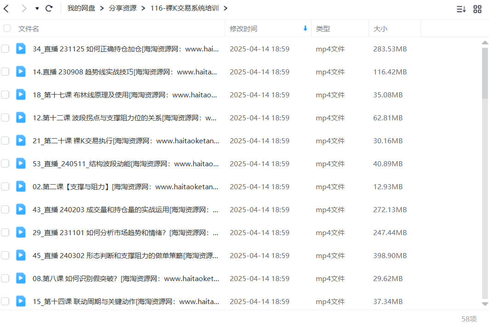Screen dimensions: 489x327
Task: Select file name 14.直播 230908 趋势线实战技巧
Action: (x=125, y=72)
